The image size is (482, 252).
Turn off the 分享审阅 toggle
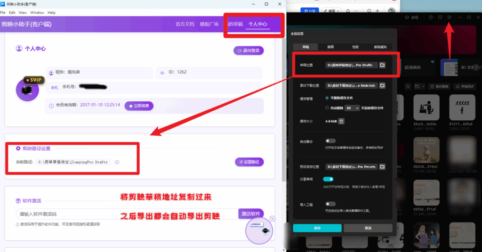coord(328,179)
